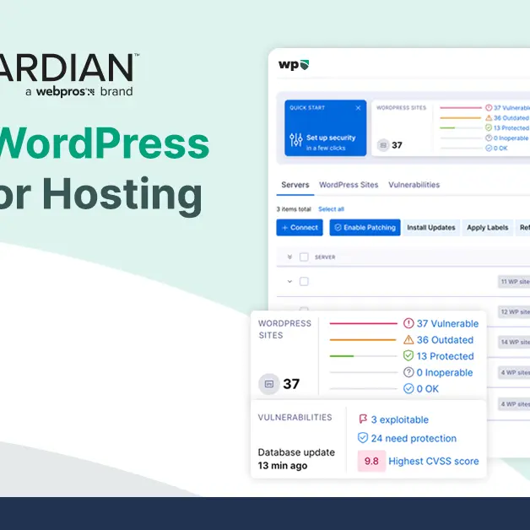Screen dimensions: 530x530
Task: Tick the header checkbox next to SERVER
Action: pyautogui.click(x=304, y=257)
